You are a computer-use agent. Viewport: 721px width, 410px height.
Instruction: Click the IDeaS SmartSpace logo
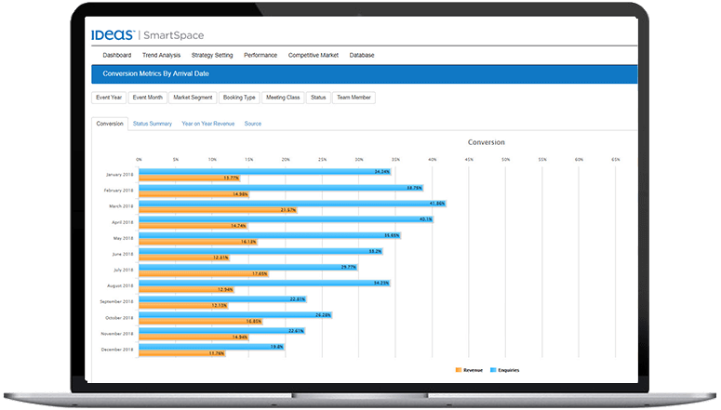pos(147,35)
